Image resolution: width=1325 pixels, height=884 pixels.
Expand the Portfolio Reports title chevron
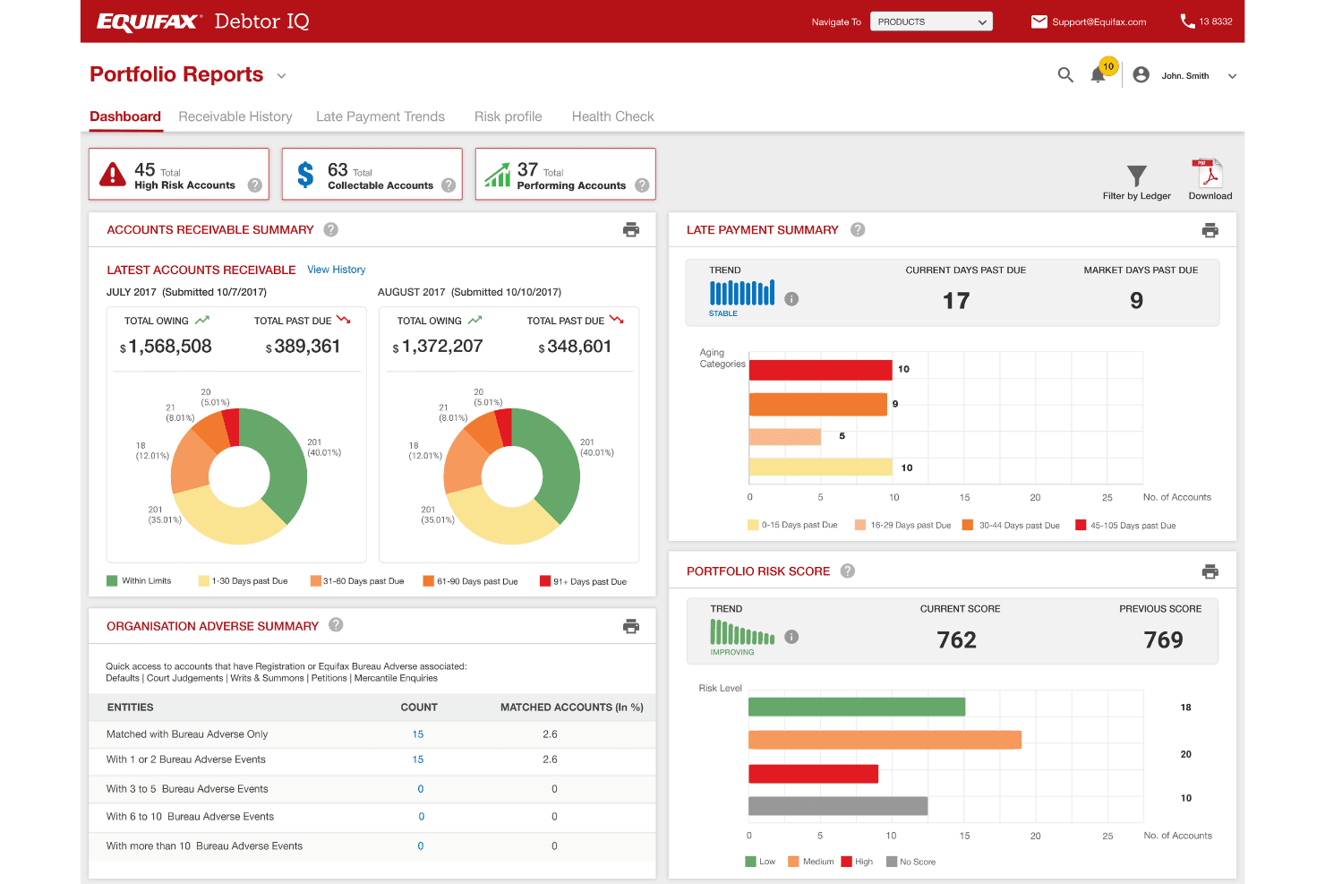pyautogui.click(x=281, y=76)
